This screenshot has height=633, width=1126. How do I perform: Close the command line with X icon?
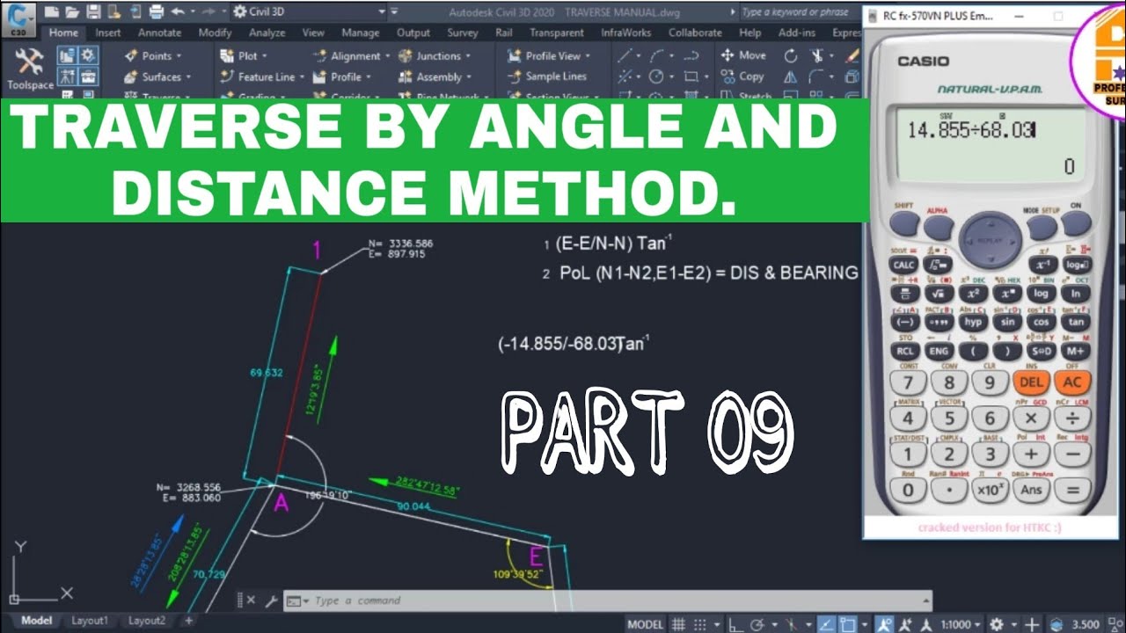[251, 600]
